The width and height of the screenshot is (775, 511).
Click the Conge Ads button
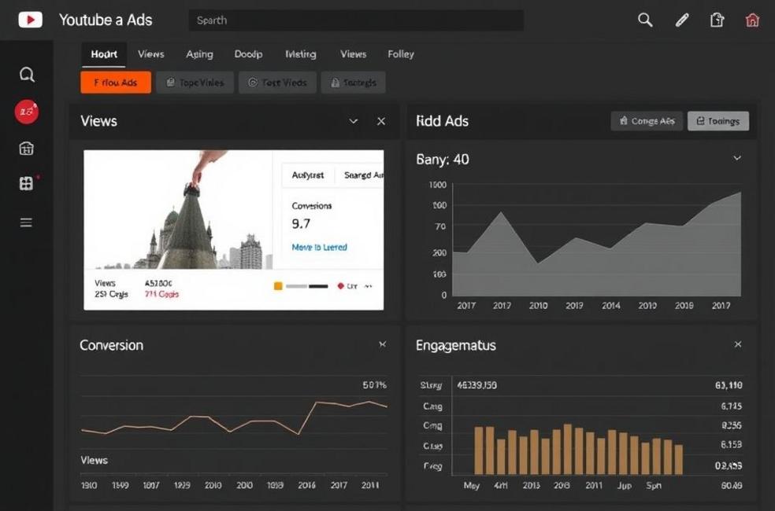[x=647, y=121]
